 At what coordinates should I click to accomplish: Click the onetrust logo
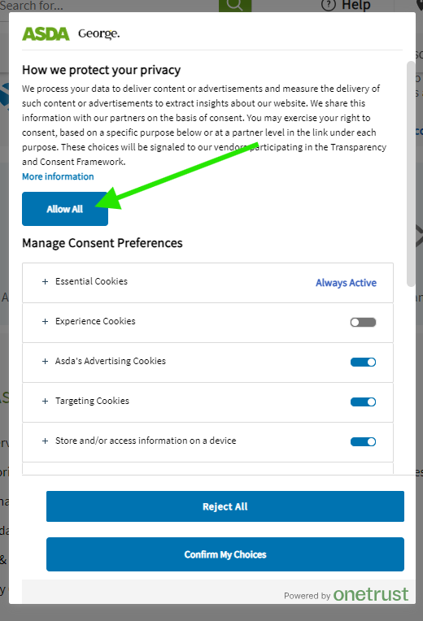coord(371,594)
